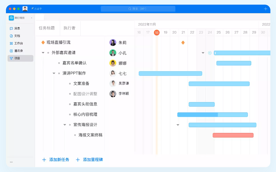Select the 宣传海报设计 task title

coord(85,125)
